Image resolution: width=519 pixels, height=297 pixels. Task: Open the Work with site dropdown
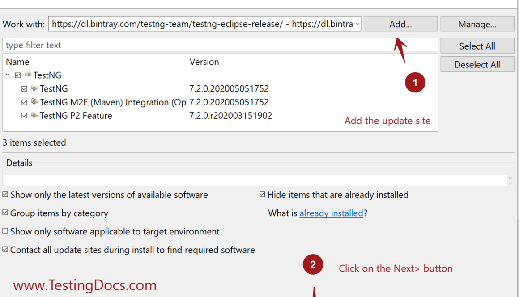357,24
